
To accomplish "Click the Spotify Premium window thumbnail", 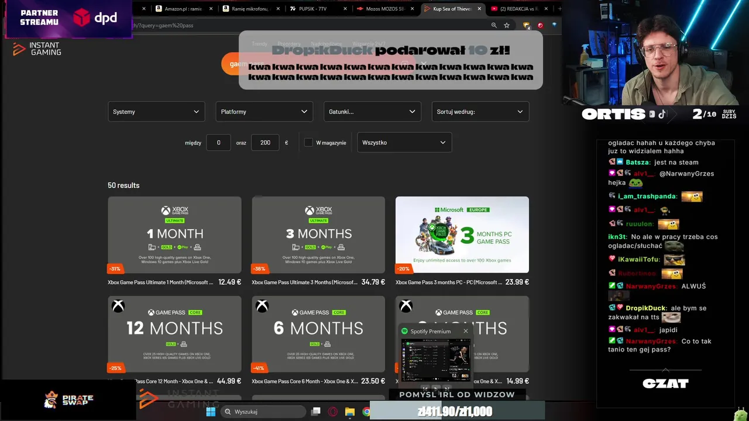I will coord(435,360).
